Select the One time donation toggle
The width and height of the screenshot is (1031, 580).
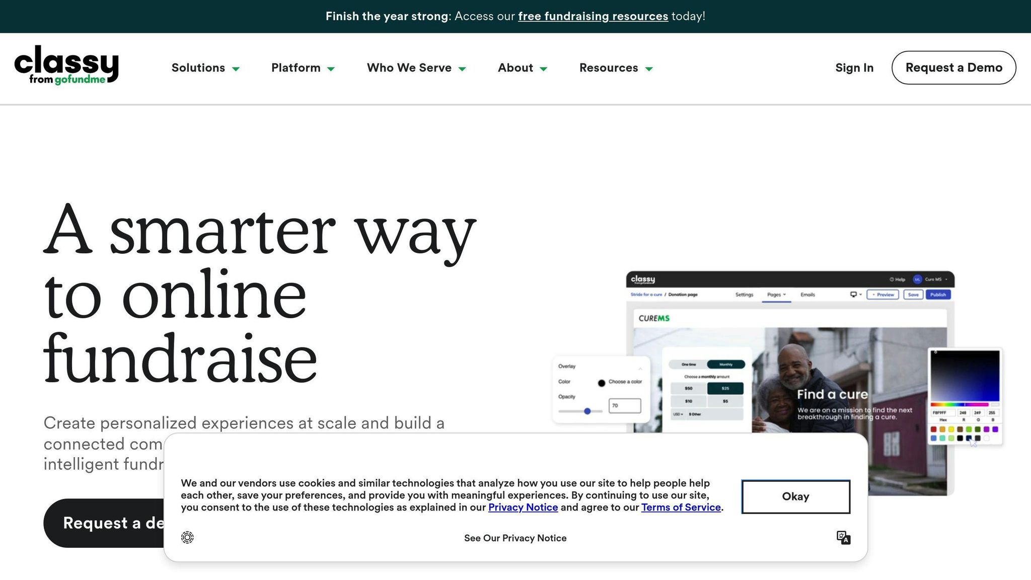click(x=688, y=364)
